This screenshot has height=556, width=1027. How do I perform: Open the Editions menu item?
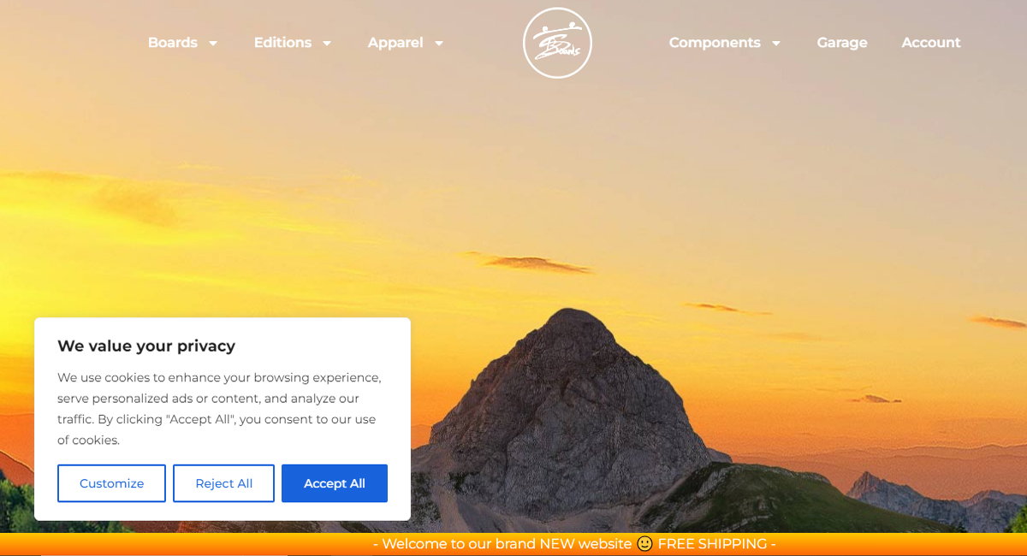point(282,43)
